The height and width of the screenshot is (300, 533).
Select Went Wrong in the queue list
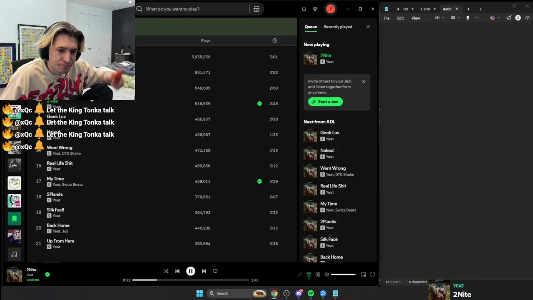[x=337, y=171]
